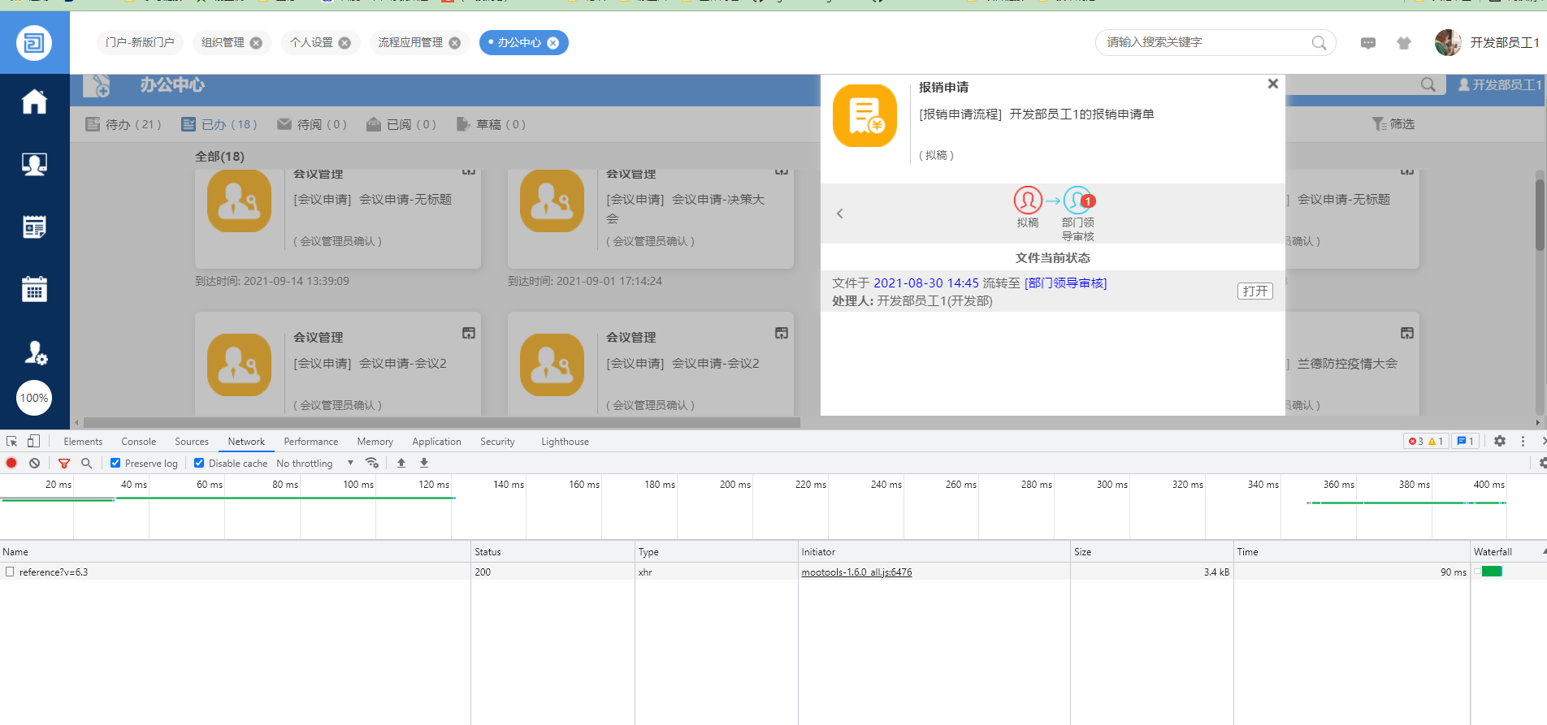Viewport: 1547px width, 725px height.
Task: Toggle the Preserve log checkbox
Action: (x=115, y=463)
